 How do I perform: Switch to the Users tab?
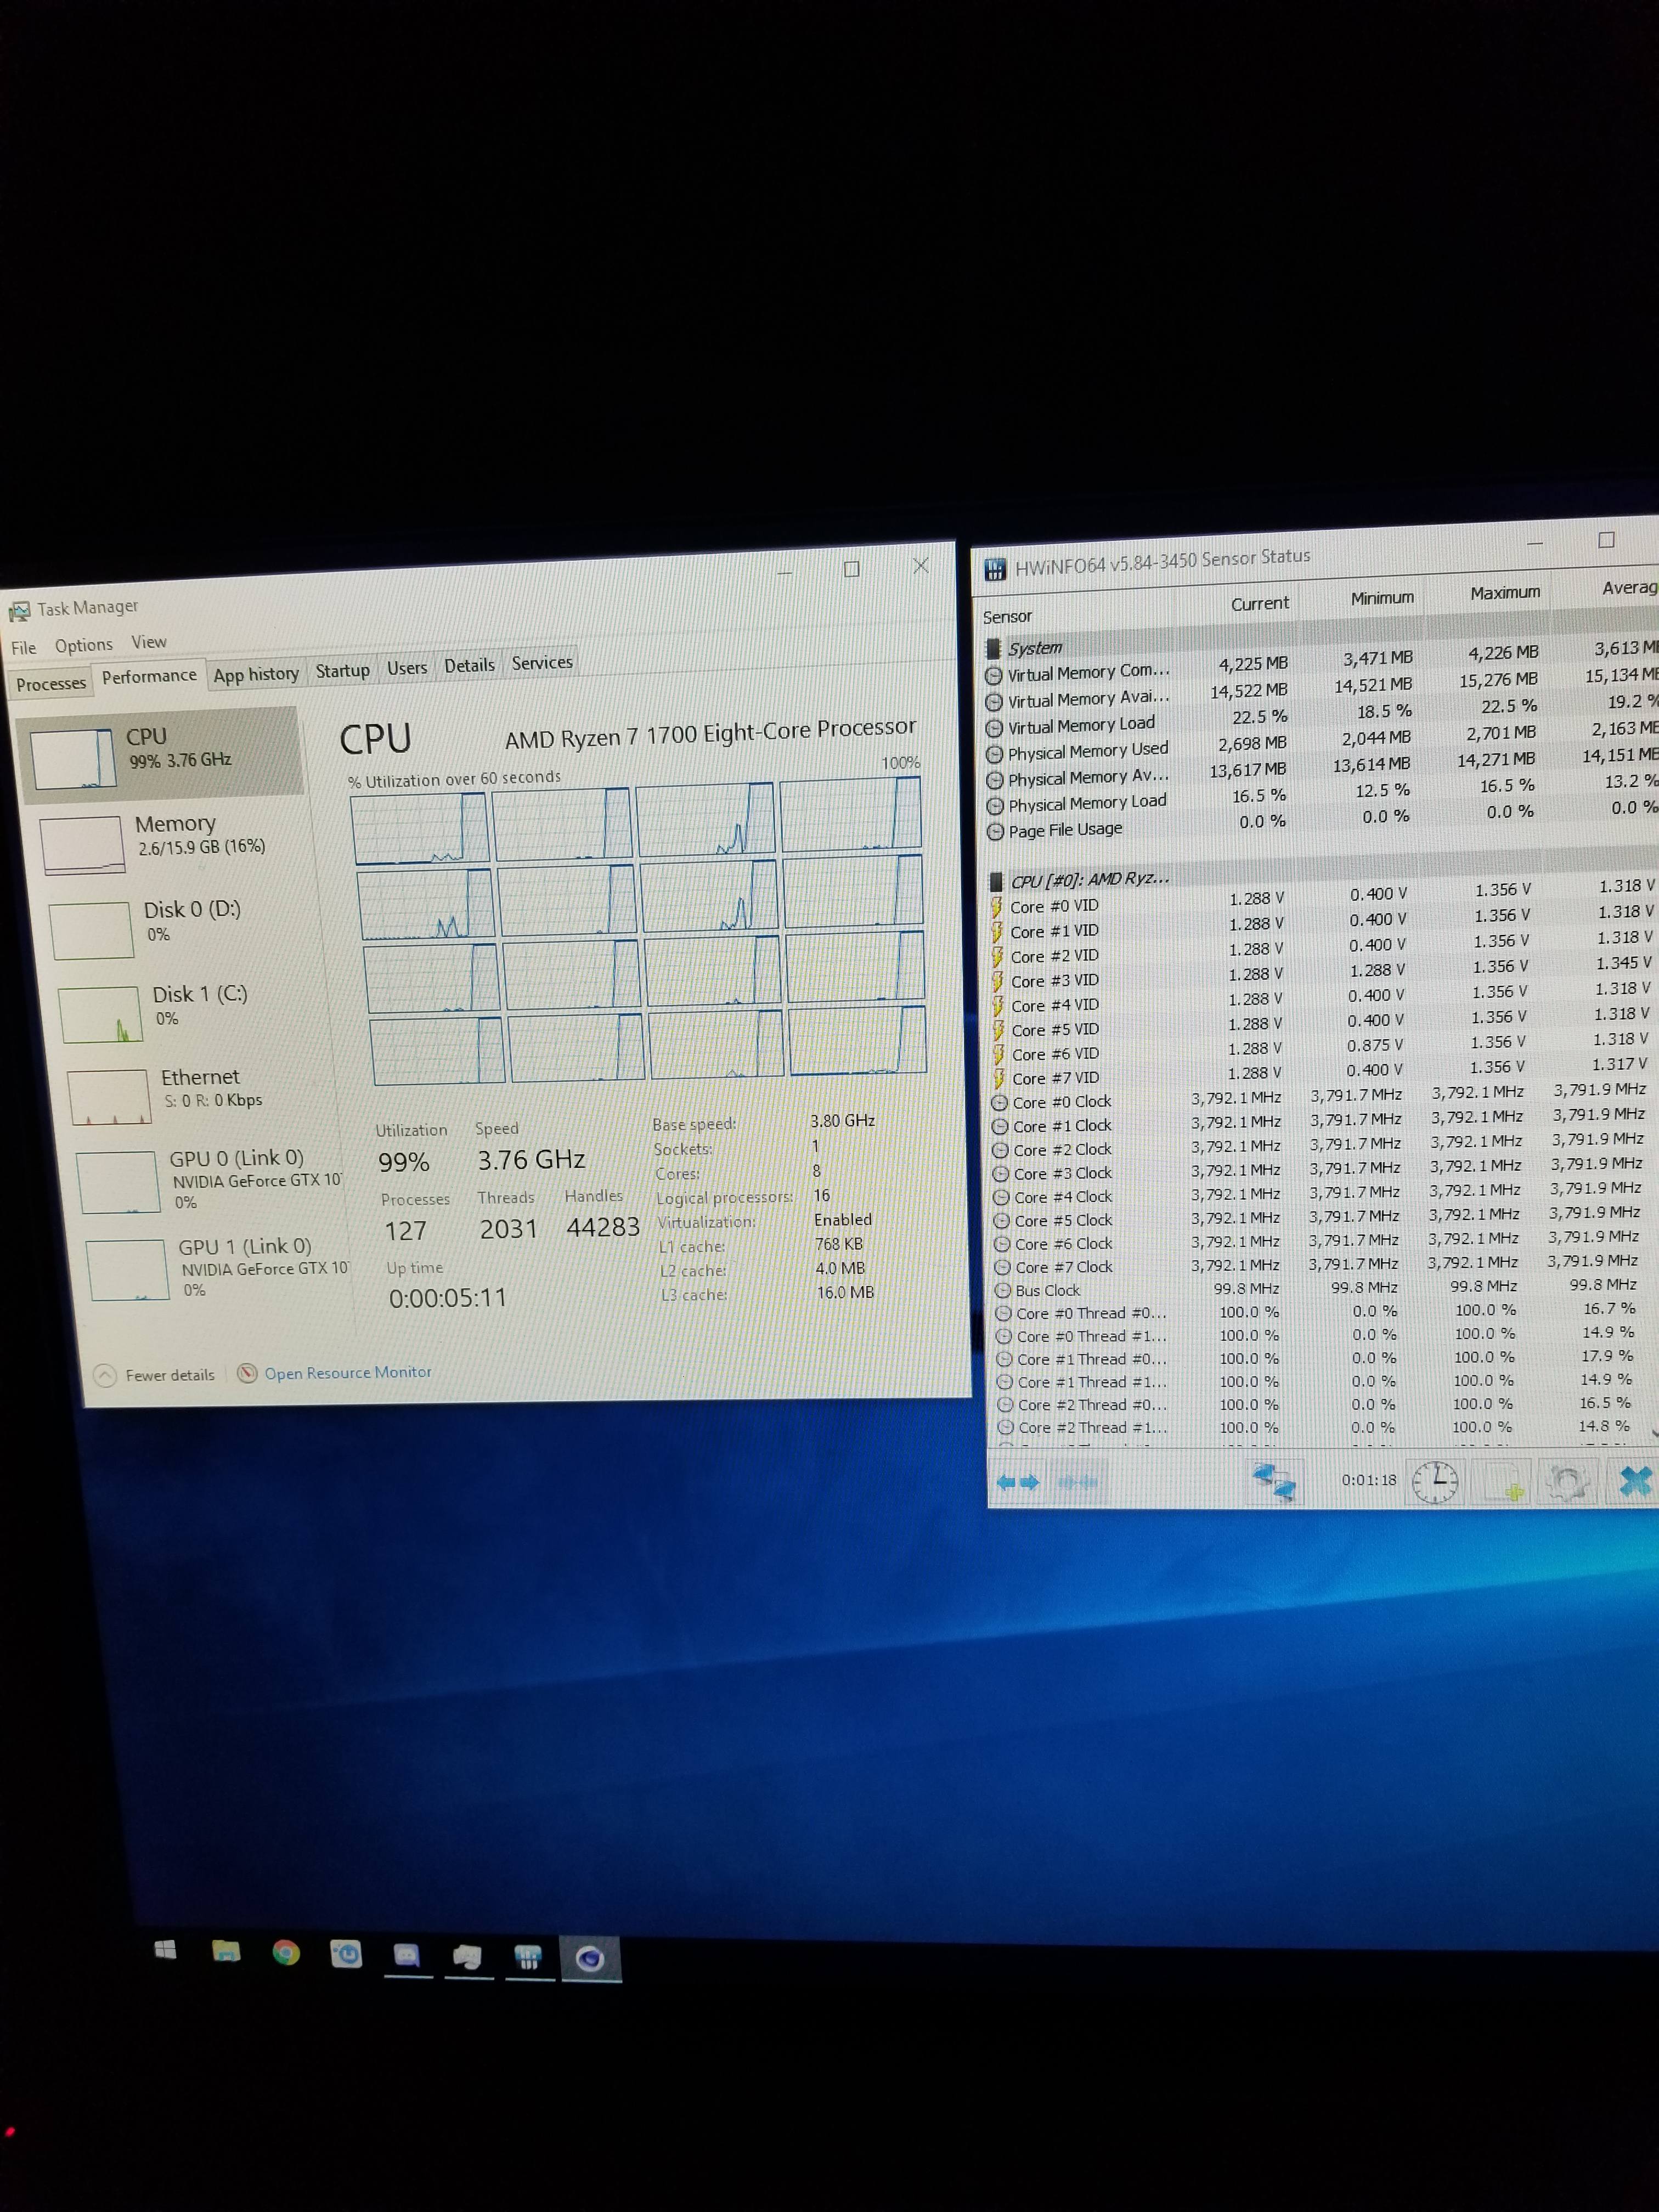tap(407, 668)
